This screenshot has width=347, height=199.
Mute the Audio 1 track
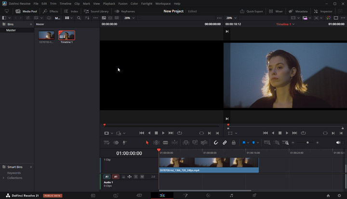[x=142, y=177]
